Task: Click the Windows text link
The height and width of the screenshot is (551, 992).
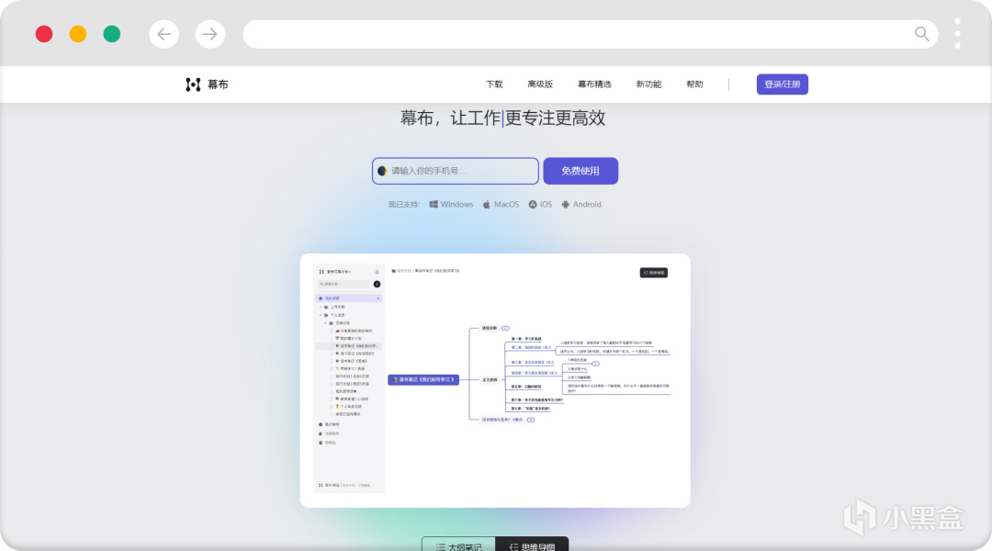Action: 457,205
